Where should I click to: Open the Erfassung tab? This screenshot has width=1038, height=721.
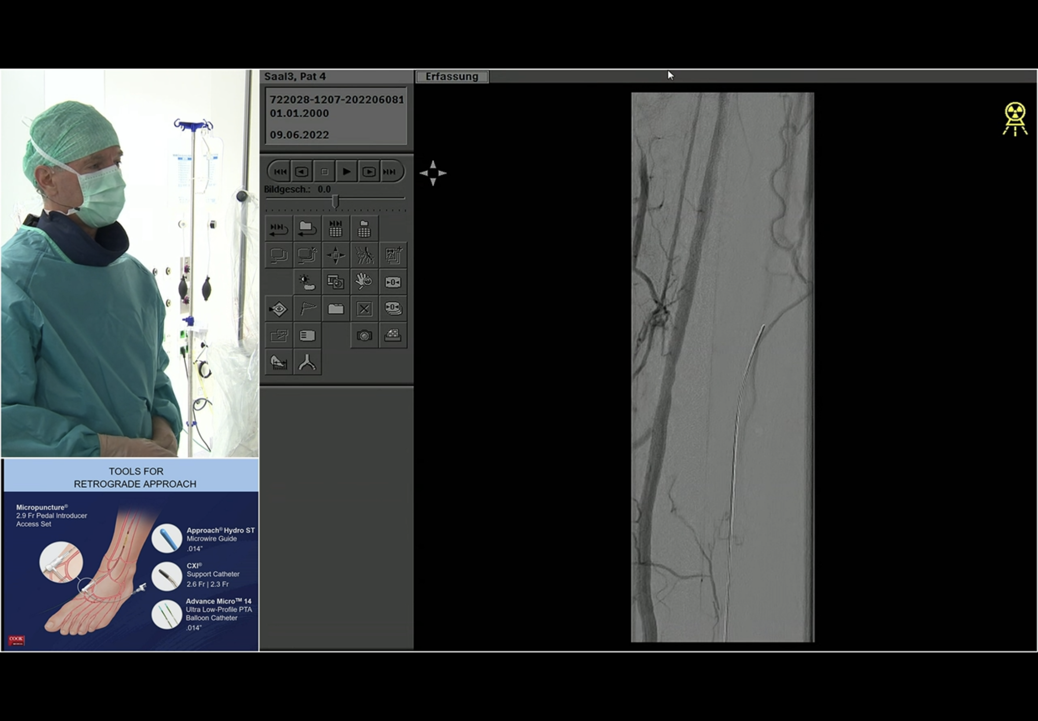click(451, 77)
